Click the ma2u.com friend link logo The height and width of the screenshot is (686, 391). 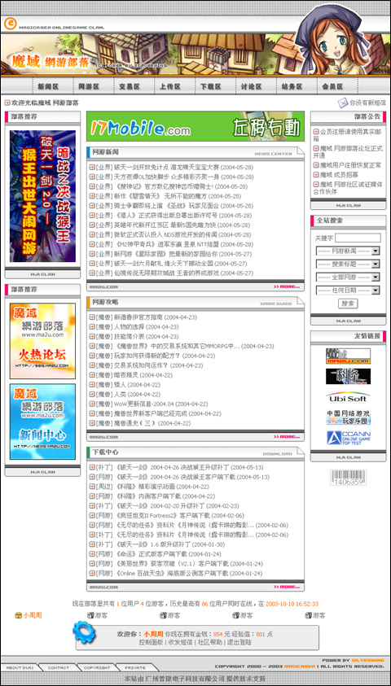coord(348,356)
